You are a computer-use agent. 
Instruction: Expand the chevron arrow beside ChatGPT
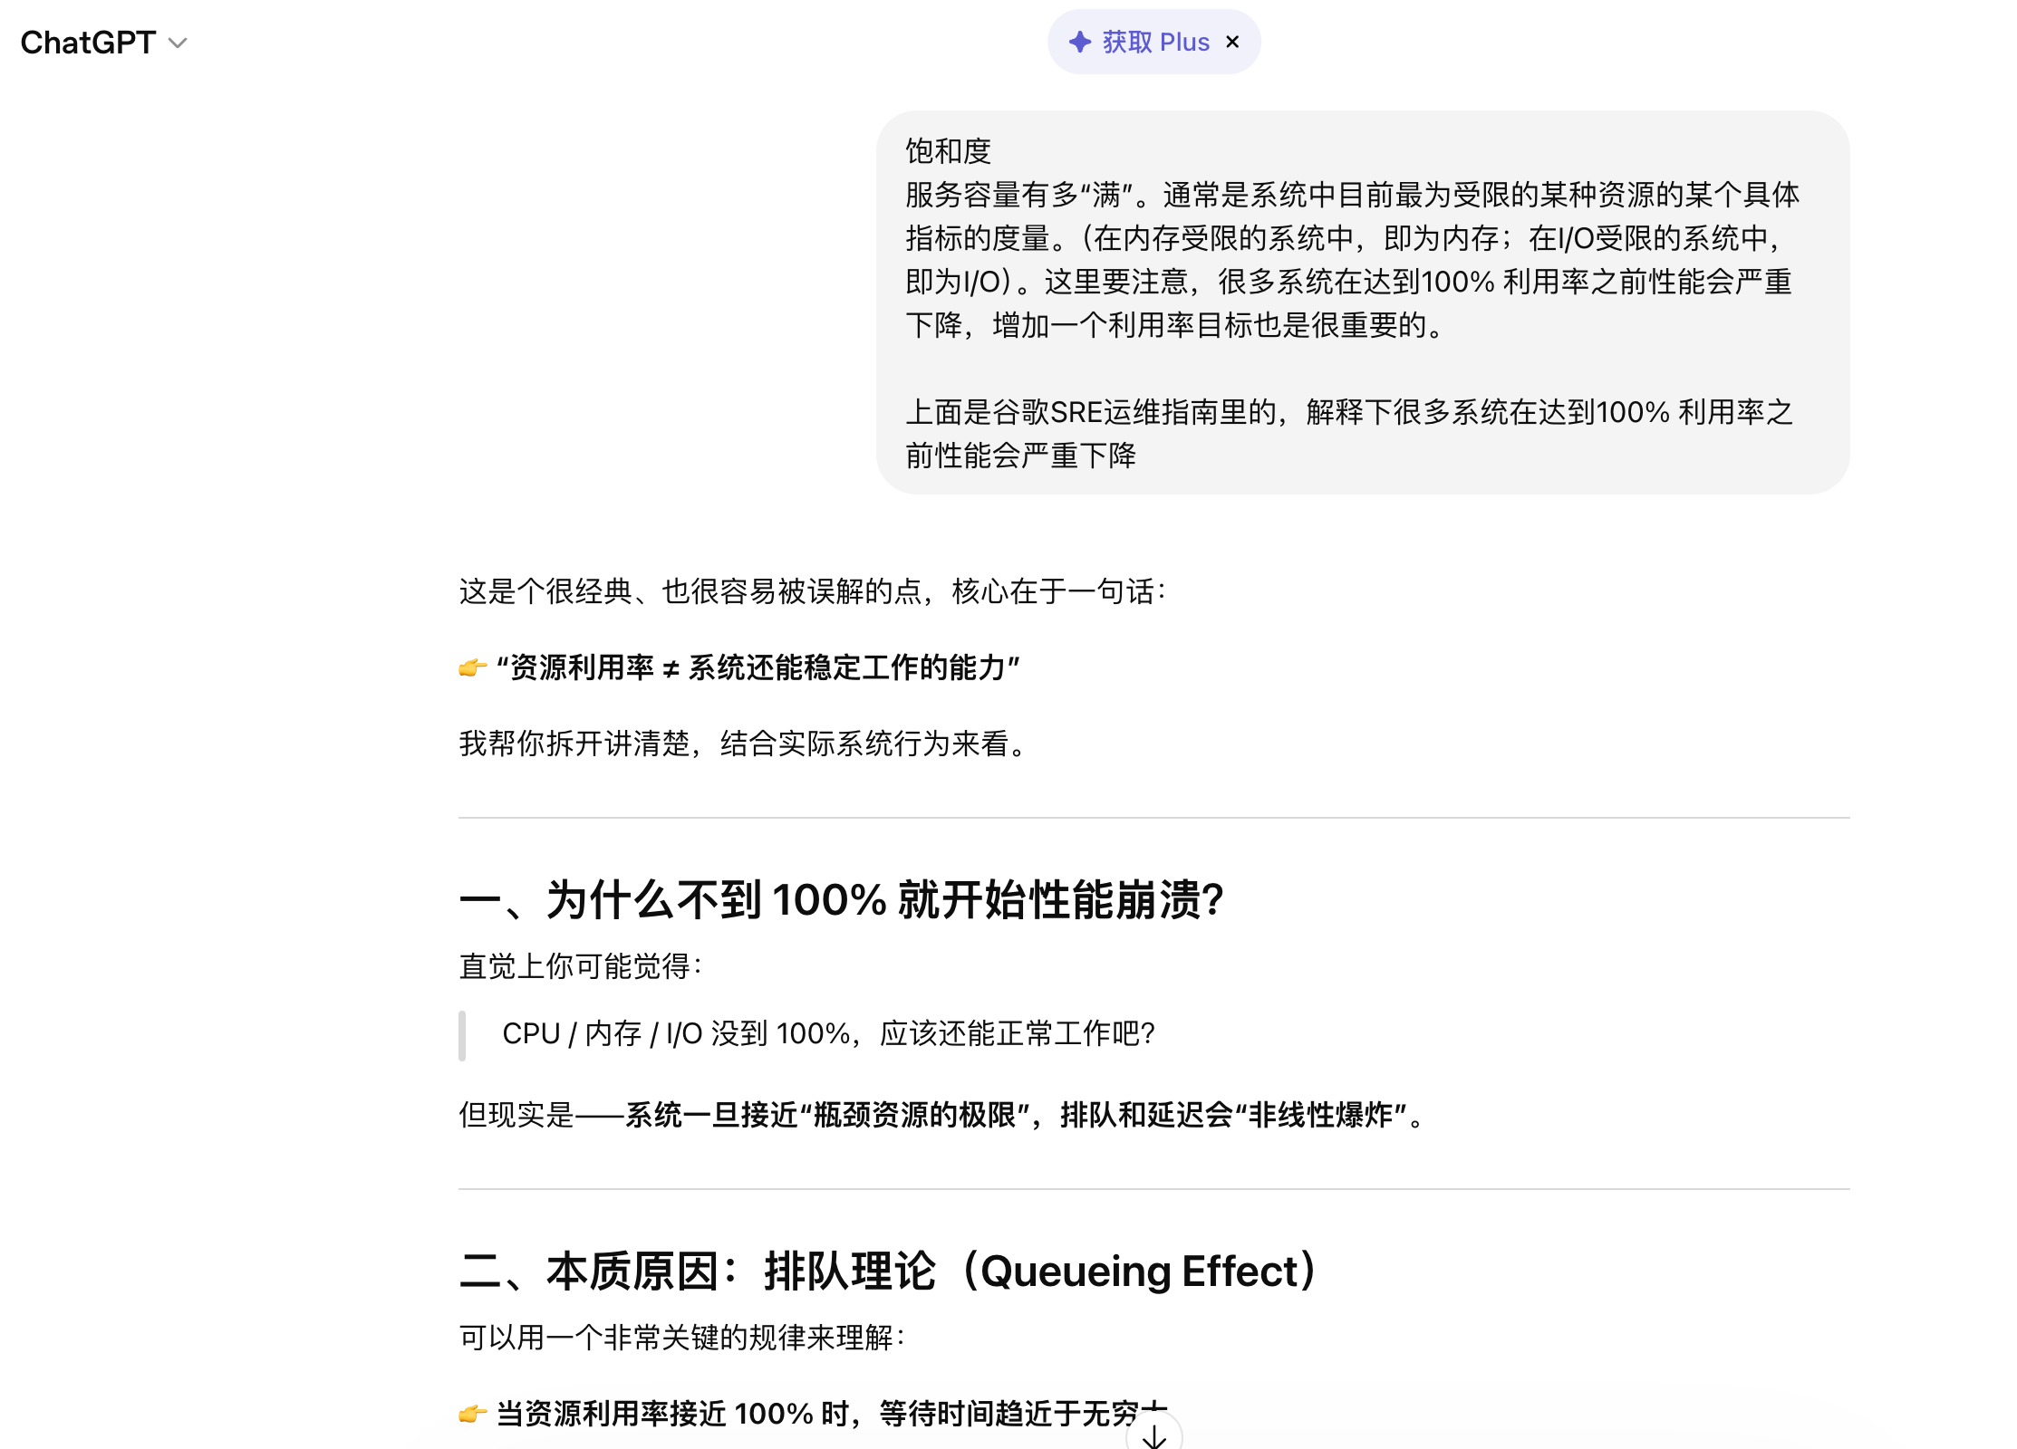(179, 43)
